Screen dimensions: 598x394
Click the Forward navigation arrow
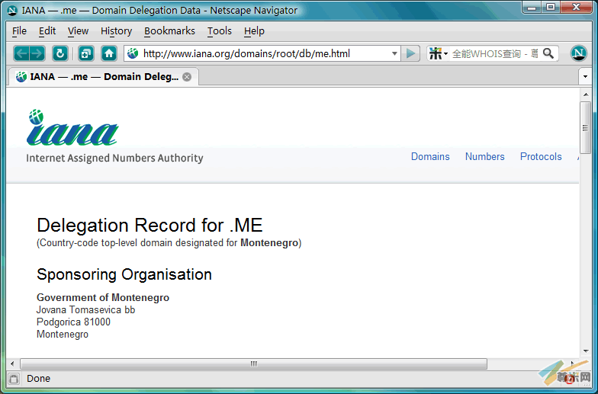(37, 53)
